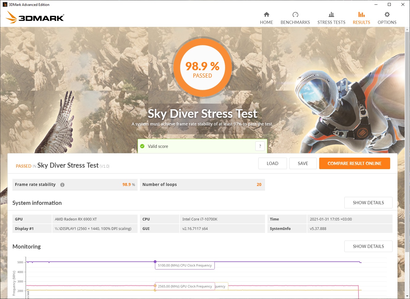Go to the BENCHMARKS menu label

(295, 22)
